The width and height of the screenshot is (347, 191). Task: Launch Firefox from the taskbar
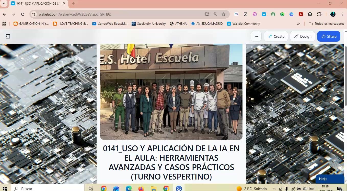point(141,189)
